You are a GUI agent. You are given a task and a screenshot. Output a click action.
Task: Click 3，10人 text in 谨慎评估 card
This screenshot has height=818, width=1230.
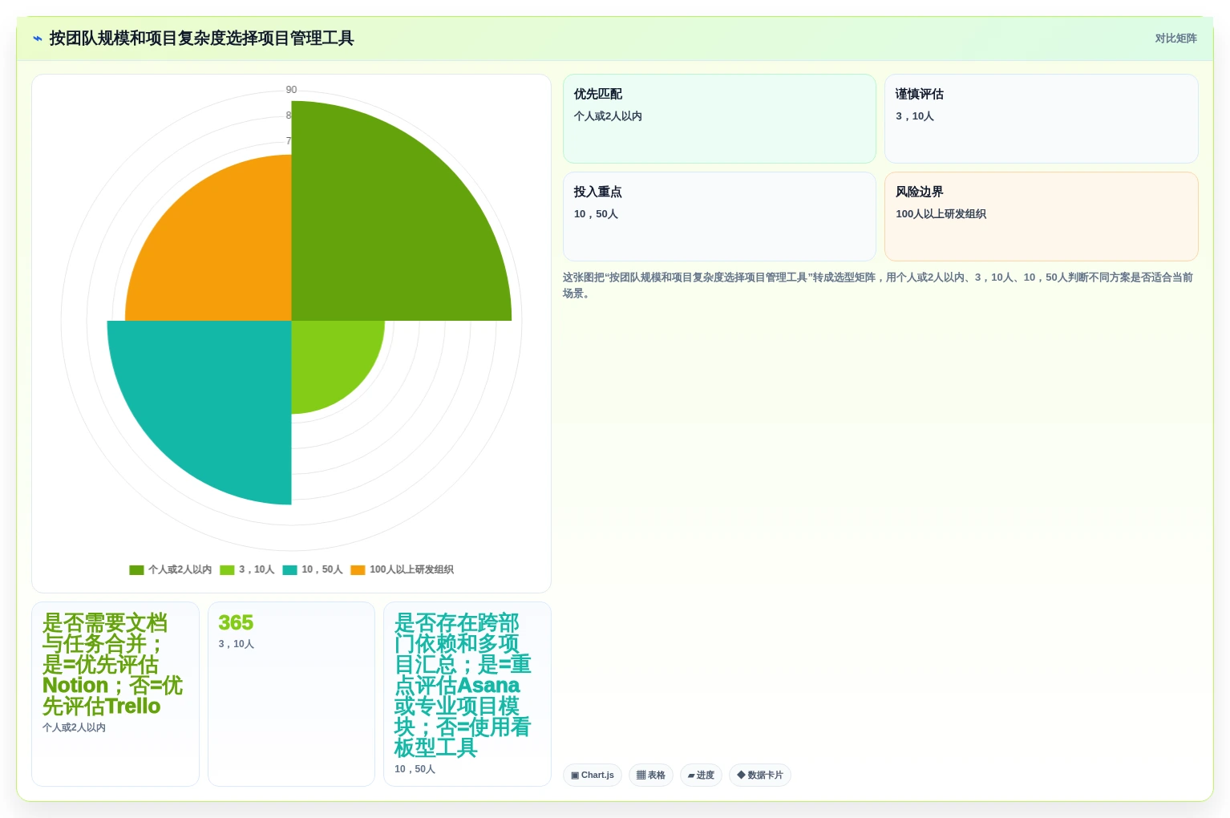pos(915,116)
